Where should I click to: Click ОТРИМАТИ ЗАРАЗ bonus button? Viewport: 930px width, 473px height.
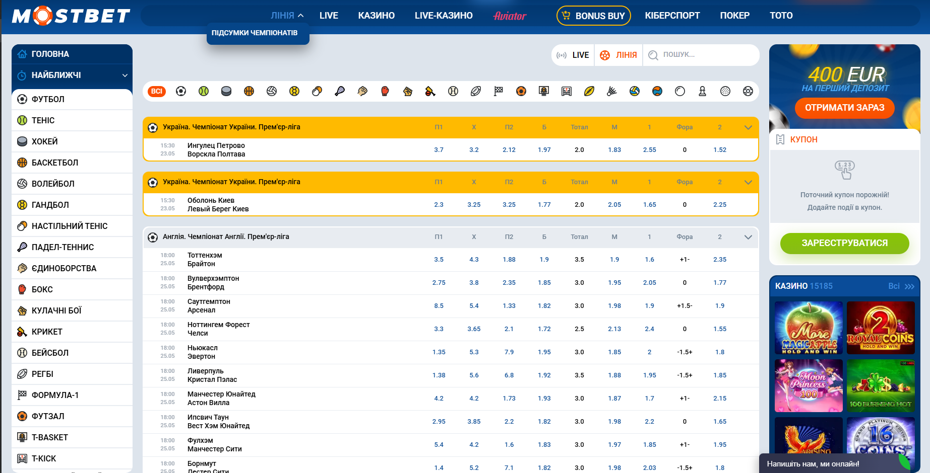coord(845,108)
